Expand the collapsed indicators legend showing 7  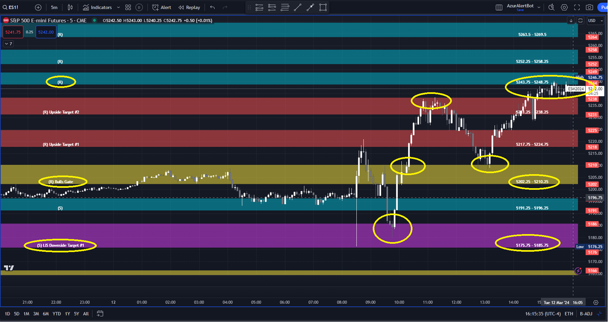coord(8,44)
